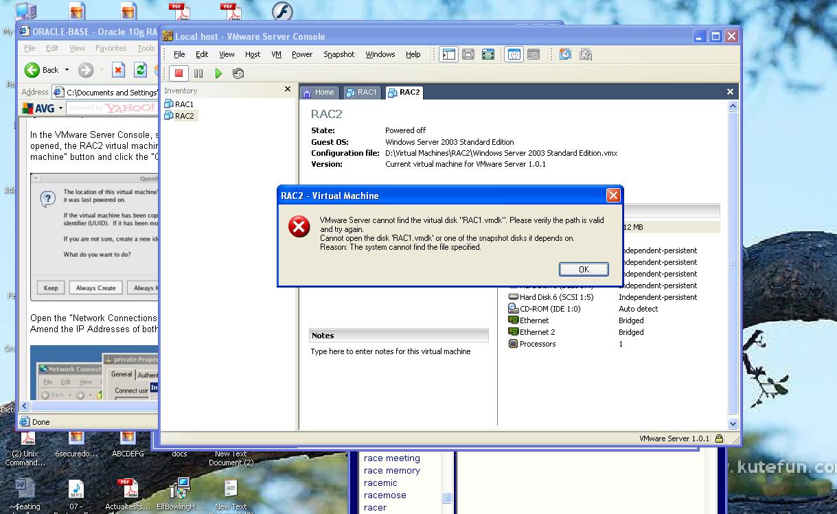This screenshot has height=514, width=837.
Task: Click the Always Create button in webpage screenshot
Action: tap(96, 288)
